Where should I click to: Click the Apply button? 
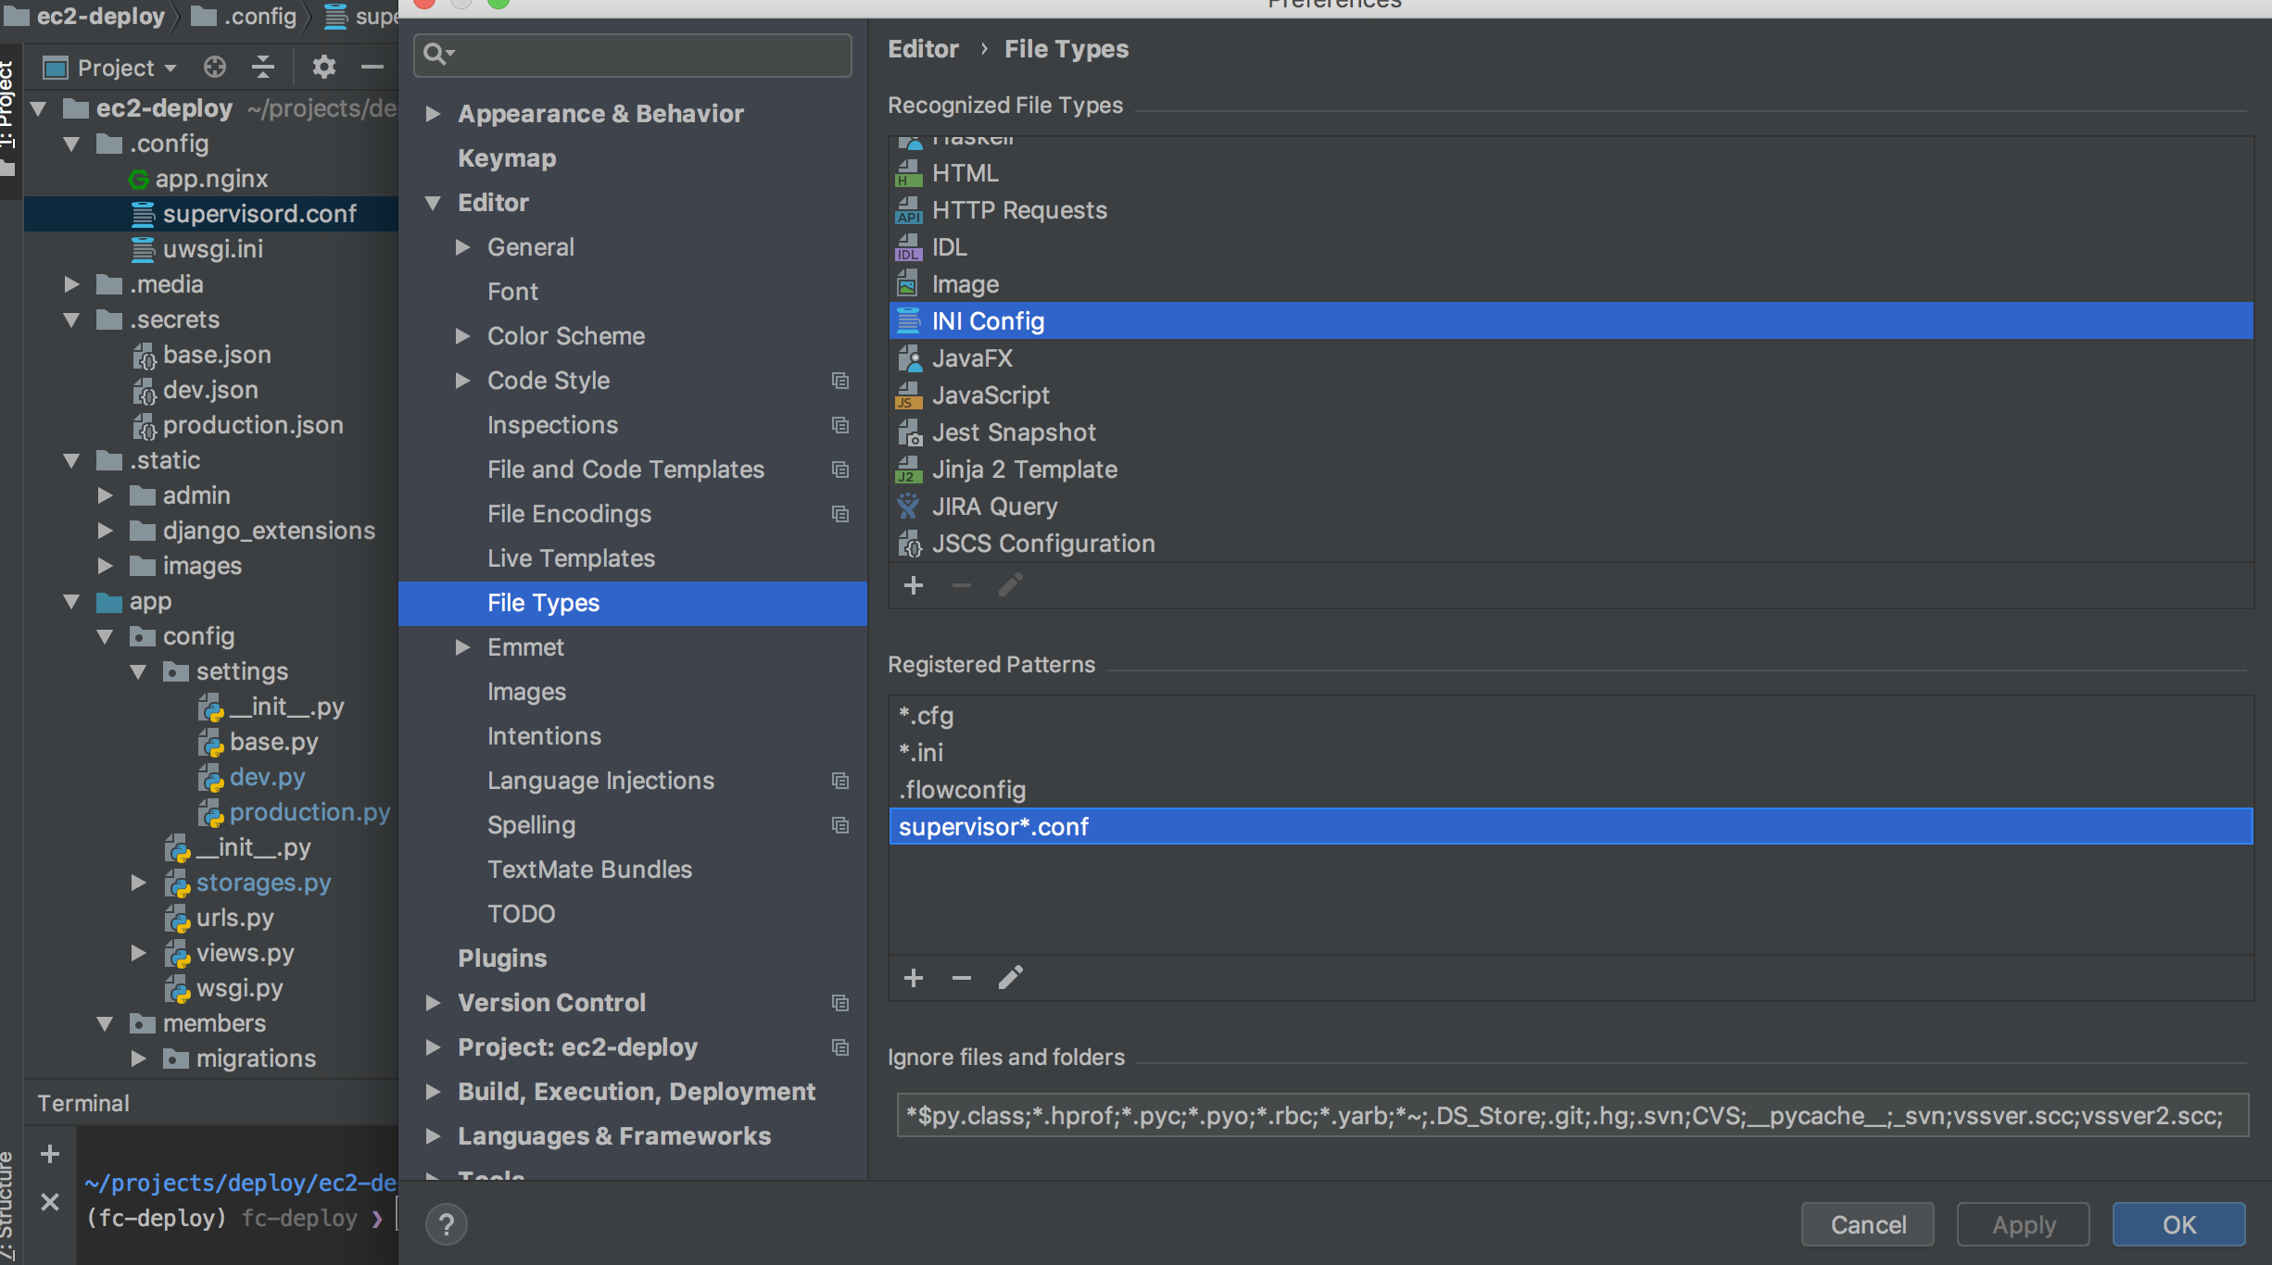2024,1224
